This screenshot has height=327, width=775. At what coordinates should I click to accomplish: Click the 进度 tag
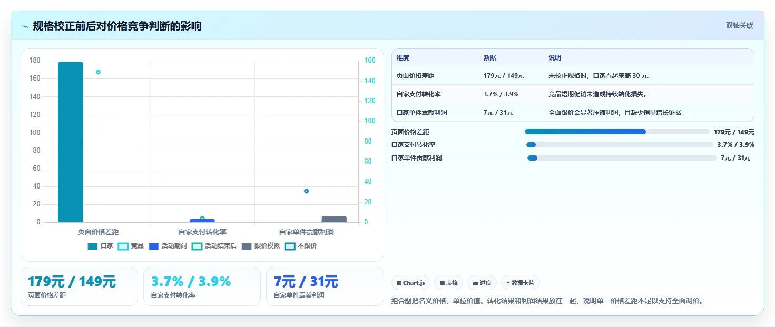(x=482, y=283)
